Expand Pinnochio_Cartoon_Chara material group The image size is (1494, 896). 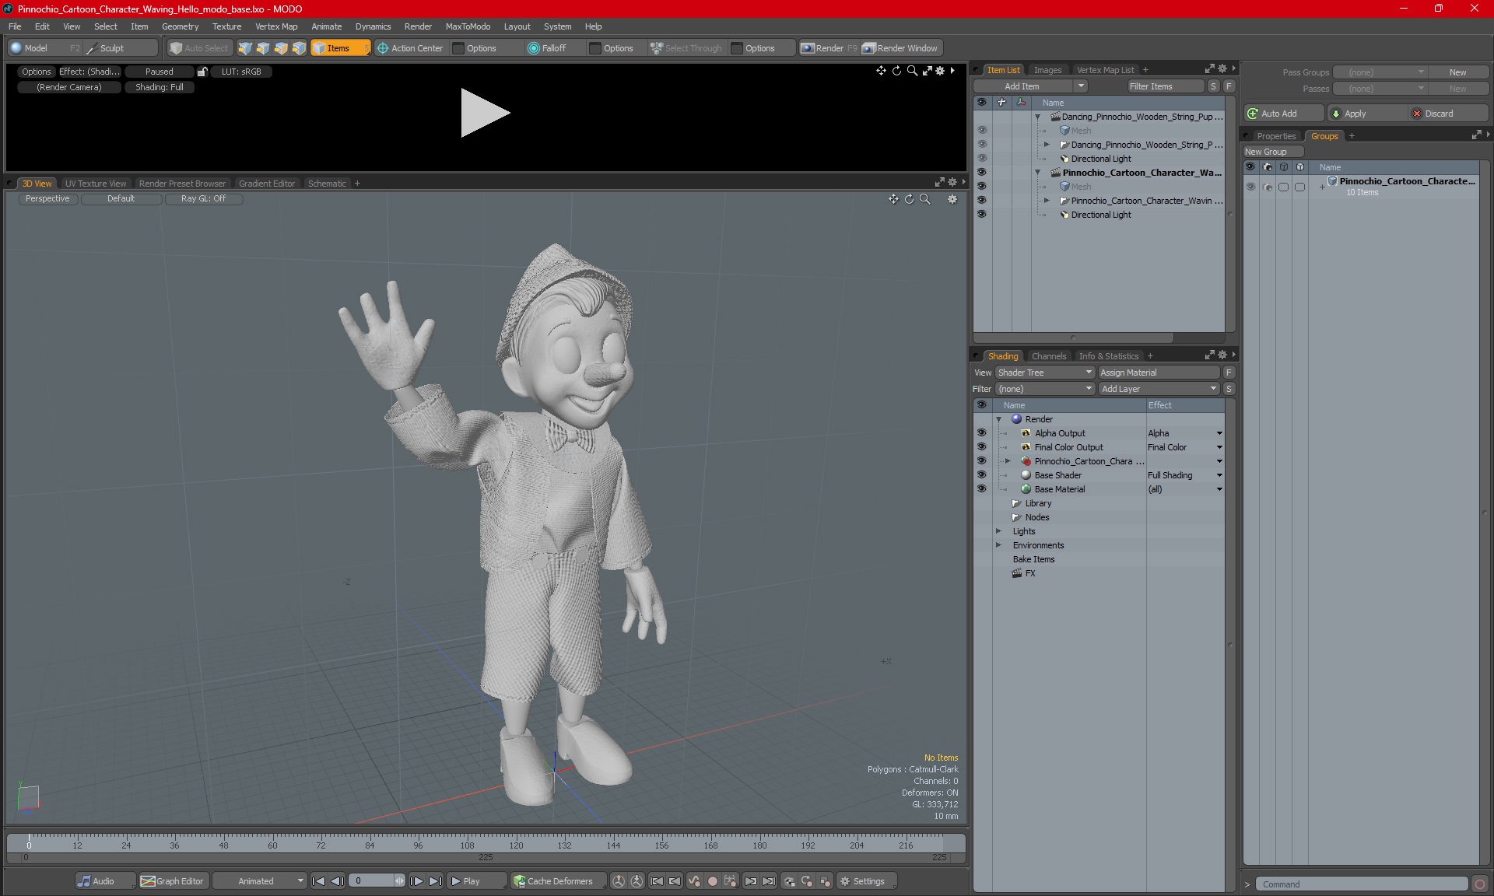(1008, 461)
